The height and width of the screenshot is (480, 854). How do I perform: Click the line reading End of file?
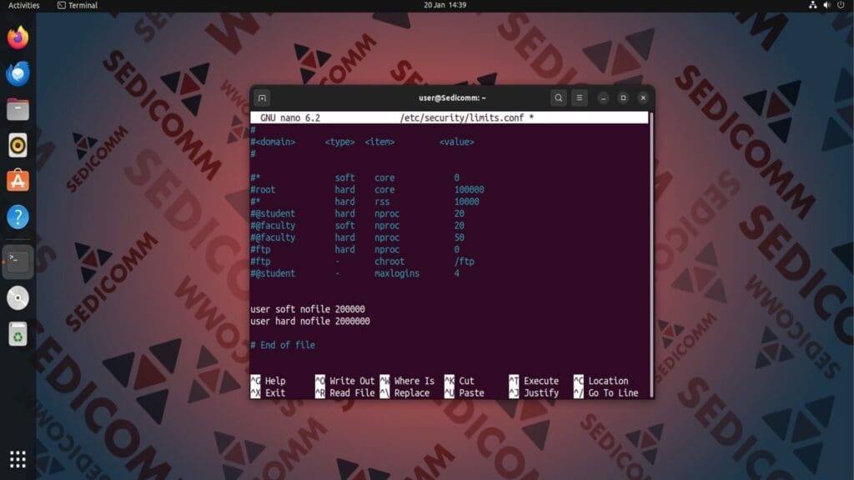[x=282, y=344]
